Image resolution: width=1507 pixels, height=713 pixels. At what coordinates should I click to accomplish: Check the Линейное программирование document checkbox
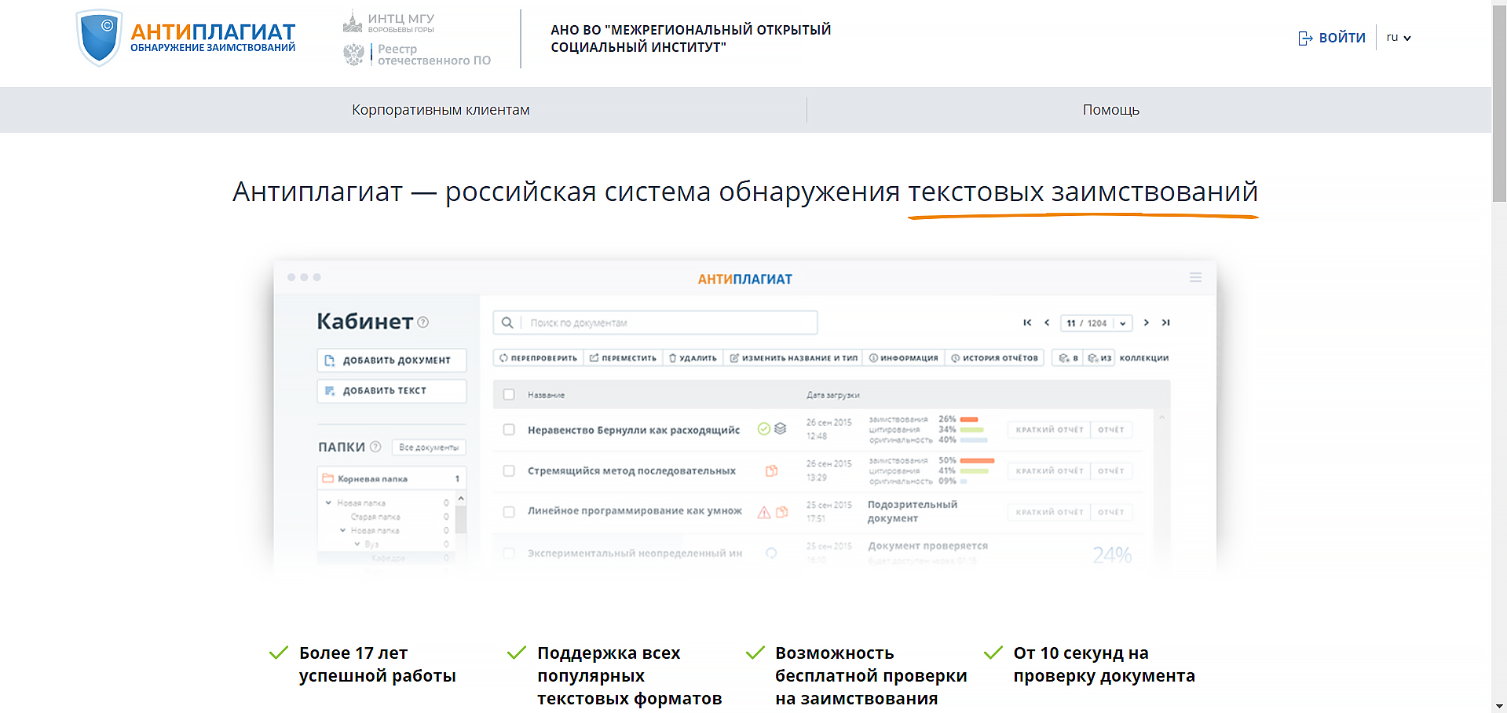pyautogui.click(x=509, y=512)
